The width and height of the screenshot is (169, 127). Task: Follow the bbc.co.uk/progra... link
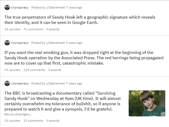[x=18, y=114]
